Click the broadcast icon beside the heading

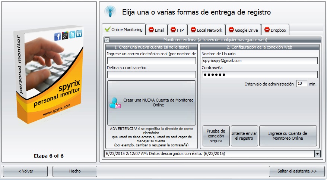click(x=110, y=11)
